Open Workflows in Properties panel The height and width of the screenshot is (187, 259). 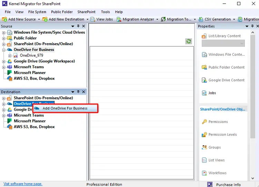coord(217,173)
